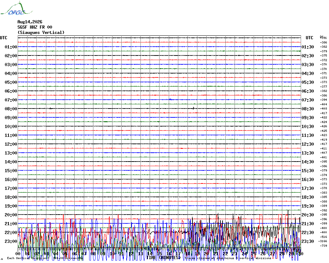Click the '20:30' right-side time label
The width and height of the screenshot is (329, 263).
308,215
